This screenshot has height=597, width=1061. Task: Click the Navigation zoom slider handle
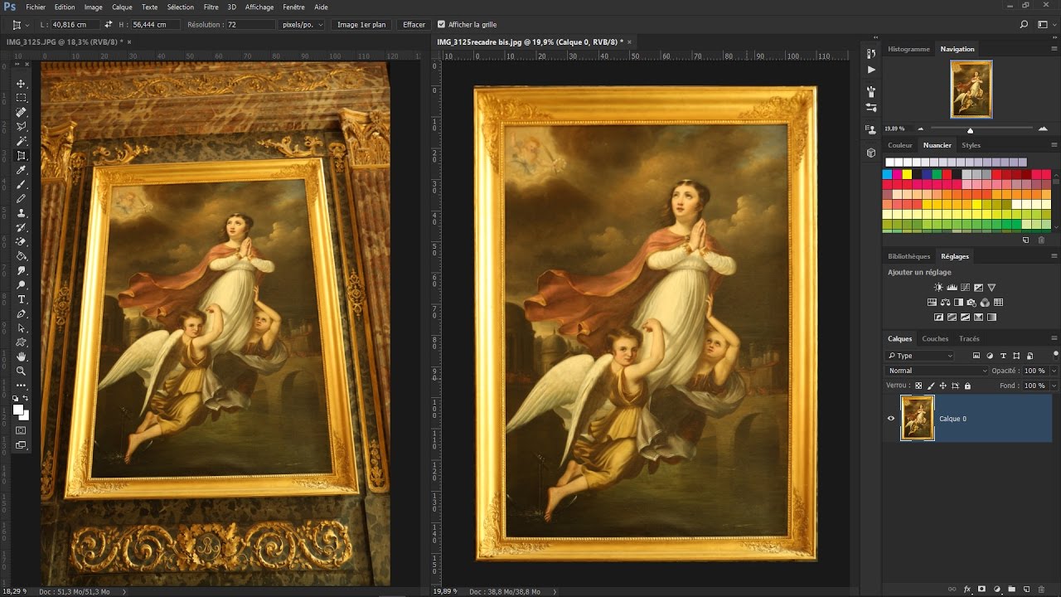pos(970,130)
